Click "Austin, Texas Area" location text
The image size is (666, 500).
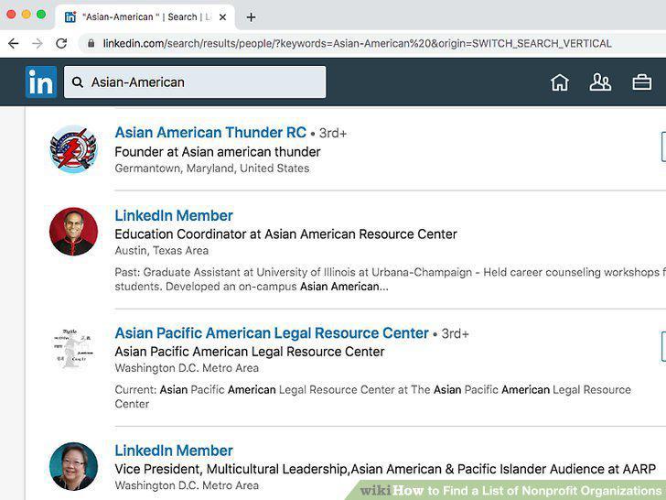tap(161, 250)
